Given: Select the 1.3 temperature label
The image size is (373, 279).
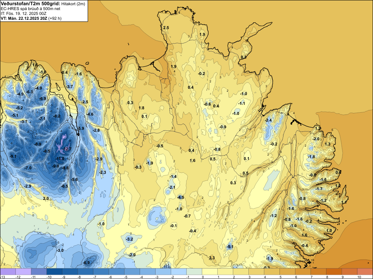Looking at the screenshot, I should tap(327, 144).
